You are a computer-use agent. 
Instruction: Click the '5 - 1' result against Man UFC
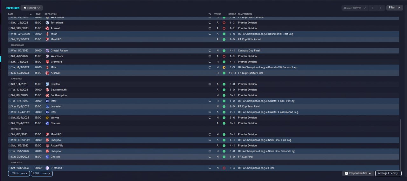232,134
